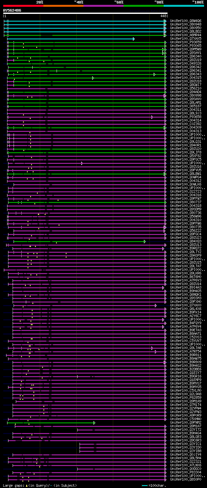Image resolution: width=207 pixels, height=488 pixels.
Task: Open hit UniRef100_A8MR44
Action: [x=186, y=35]
